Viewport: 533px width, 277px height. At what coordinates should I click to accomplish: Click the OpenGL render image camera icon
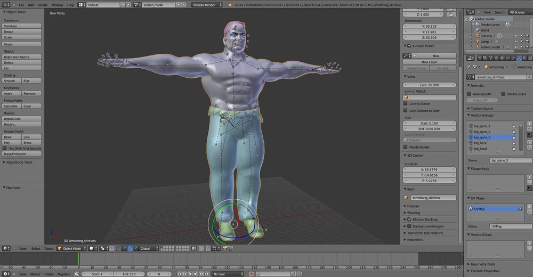[225, 248]
